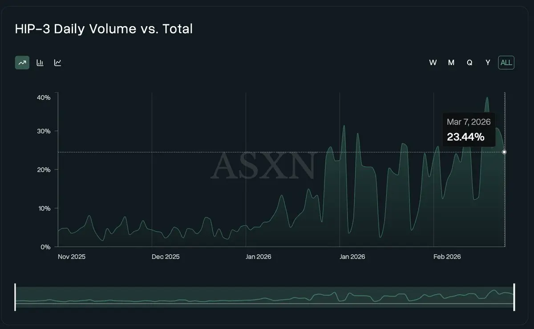Image resolution: width=534 pixels, height=329 pixels.
Task: Click the Mar 7, 2026 tooltip date
Action: 469,122
